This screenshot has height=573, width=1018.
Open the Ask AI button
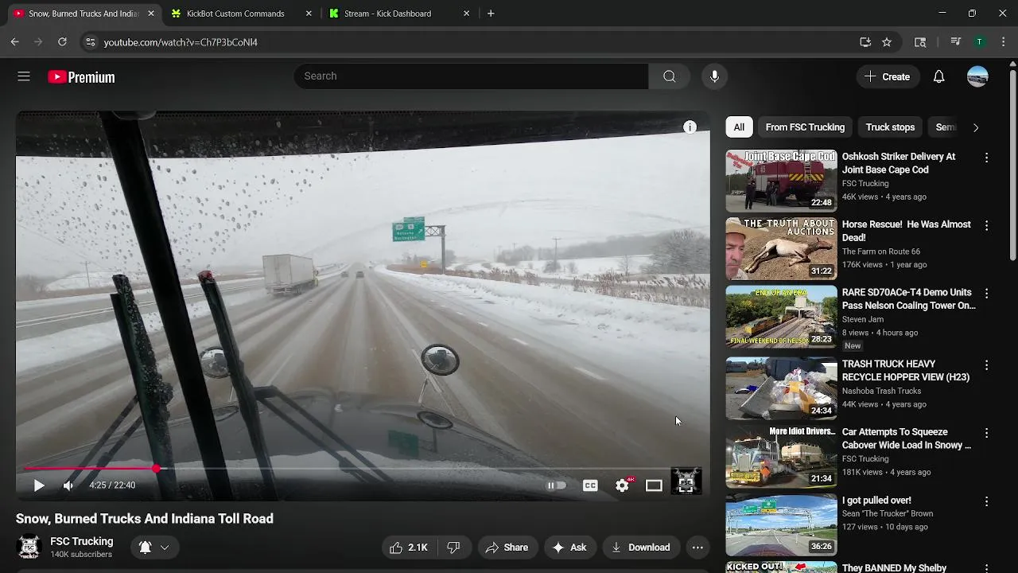click(x=569, y=548)
